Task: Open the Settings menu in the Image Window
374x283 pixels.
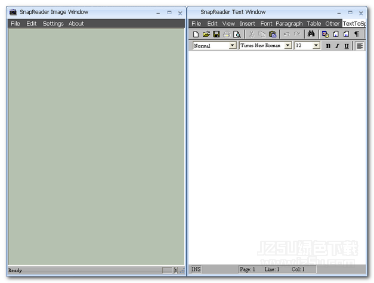Action: (x=52, y=24)
